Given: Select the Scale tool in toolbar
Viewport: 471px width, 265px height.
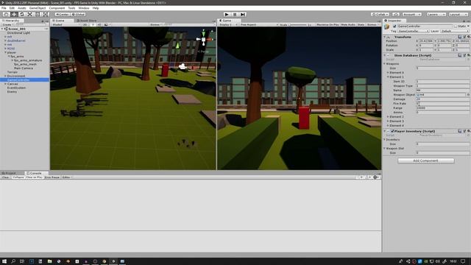Looking at the screenshot, I should point(29,14).
